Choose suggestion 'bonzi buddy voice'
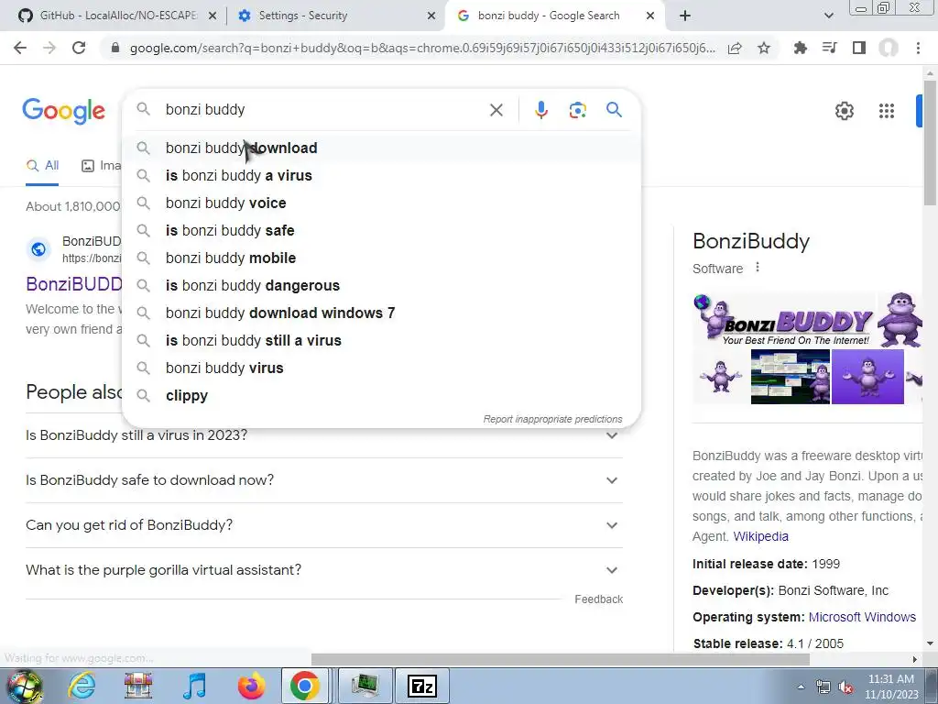This screenshot has width=938, height=704. tap(381, 203)
